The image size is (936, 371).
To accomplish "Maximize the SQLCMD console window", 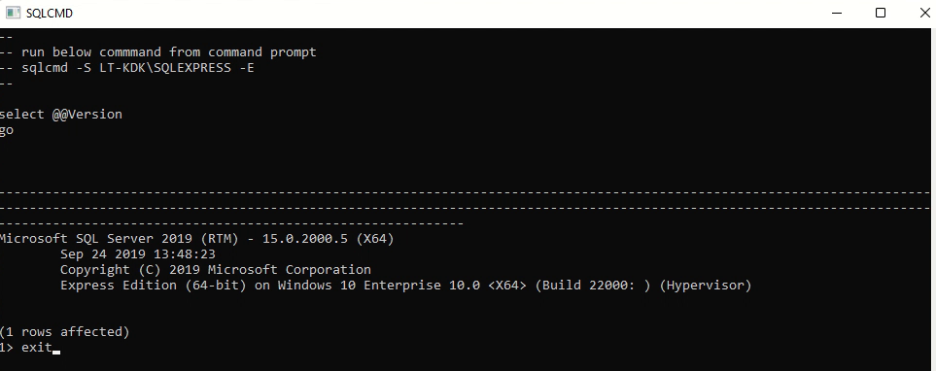I will pos(881,13).
